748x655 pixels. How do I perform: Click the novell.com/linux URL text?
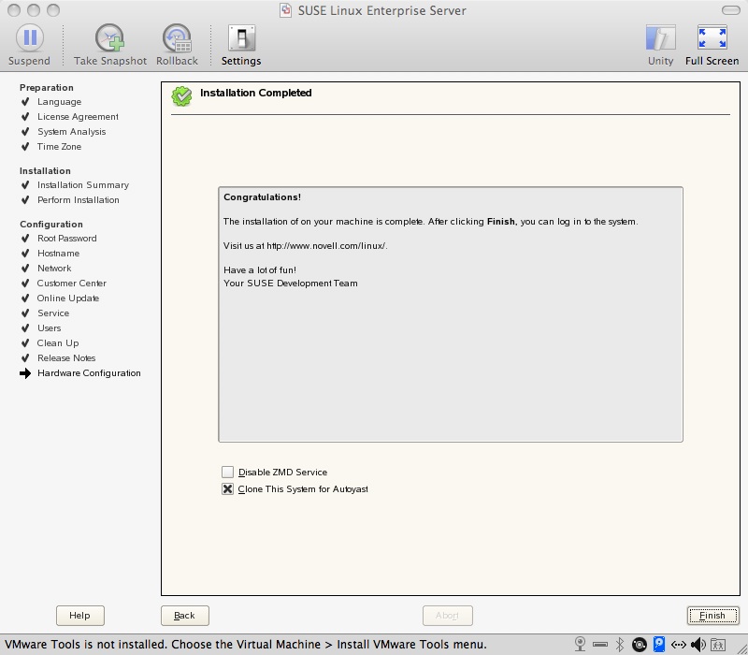click(326, 246)
